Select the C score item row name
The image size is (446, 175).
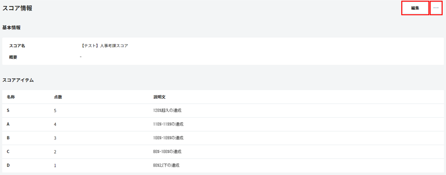coord(8,151)
